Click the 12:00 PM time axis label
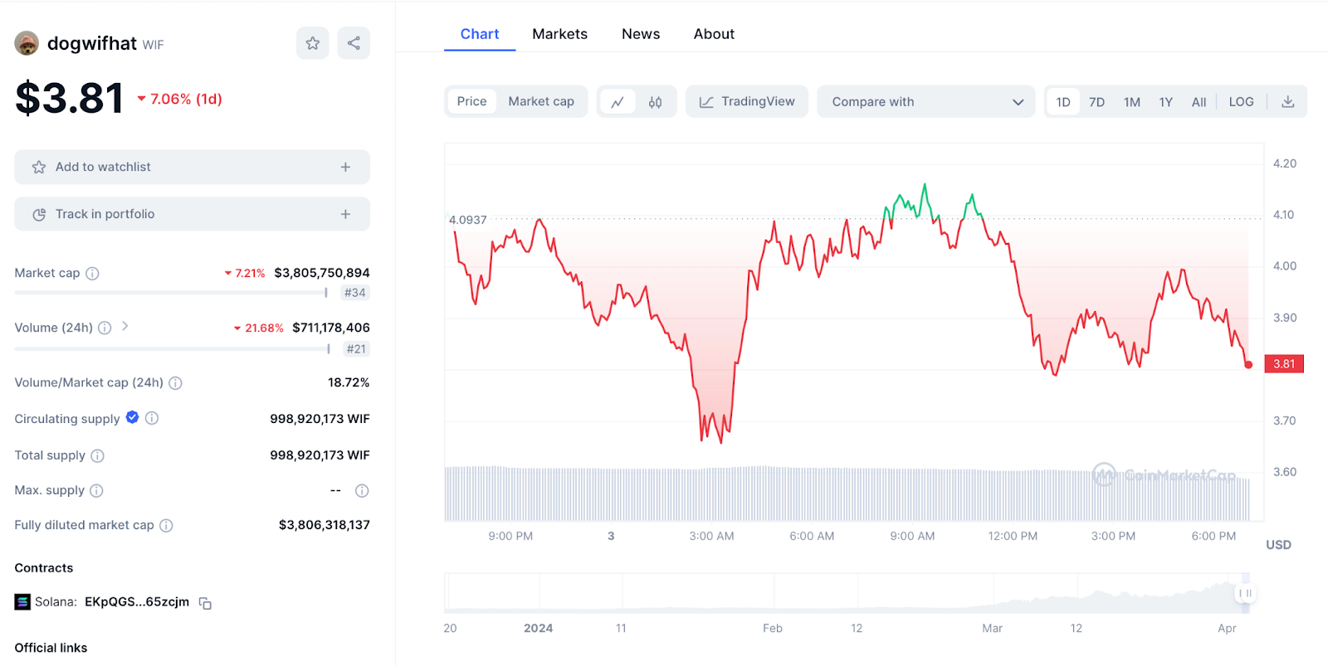 click(1013, 537)
